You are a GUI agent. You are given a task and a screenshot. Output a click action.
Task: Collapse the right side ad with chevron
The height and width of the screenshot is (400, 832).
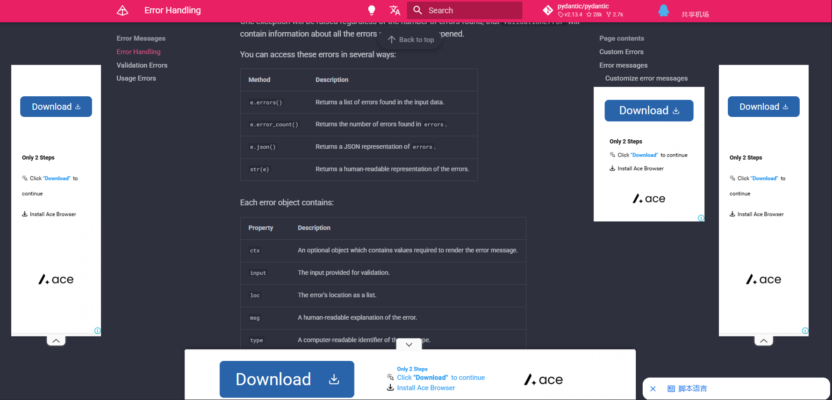pyautogui.click(x=763, y=341)
